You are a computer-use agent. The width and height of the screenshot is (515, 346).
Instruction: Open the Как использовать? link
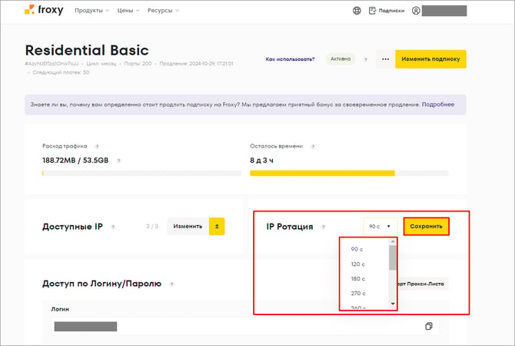(x=290, y=59)
